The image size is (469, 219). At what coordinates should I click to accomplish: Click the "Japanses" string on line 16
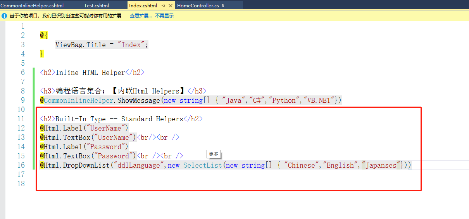pyautogui.click(x=381, y=165)
